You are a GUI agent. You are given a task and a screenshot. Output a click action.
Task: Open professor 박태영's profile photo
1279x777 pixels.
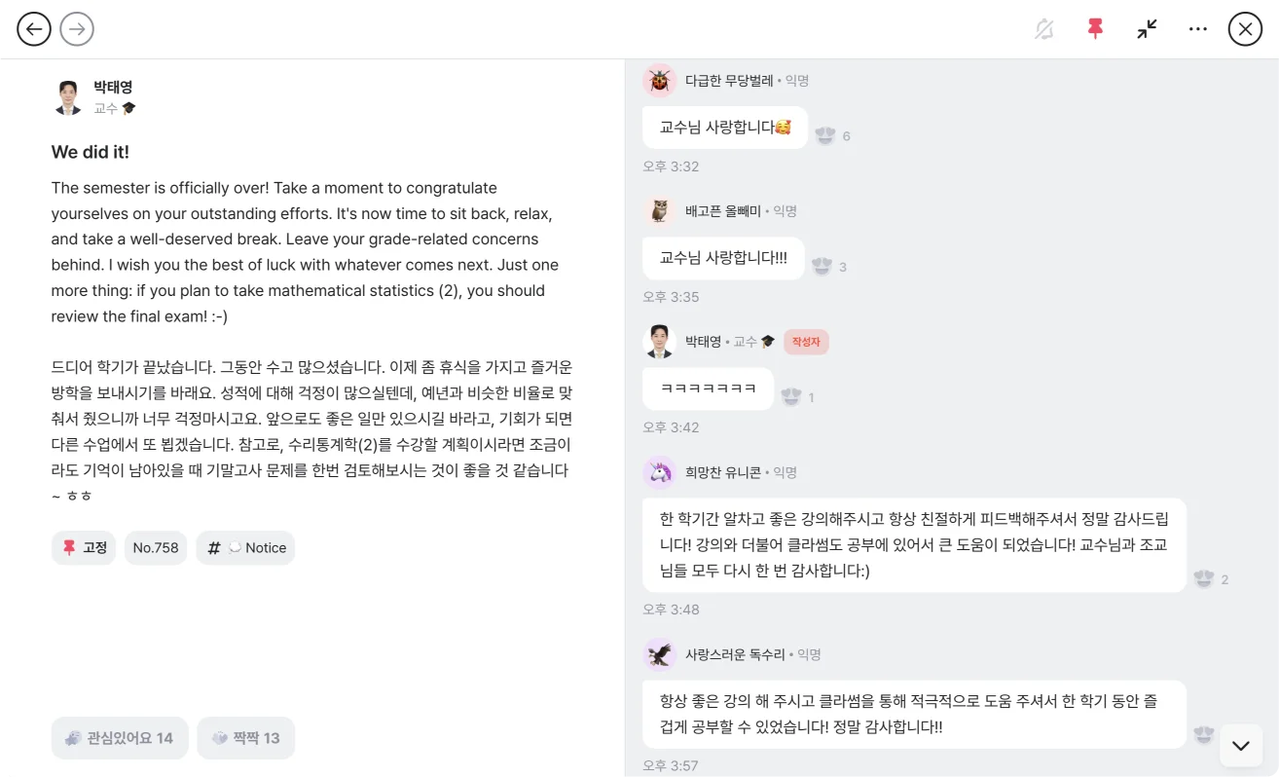67,95
